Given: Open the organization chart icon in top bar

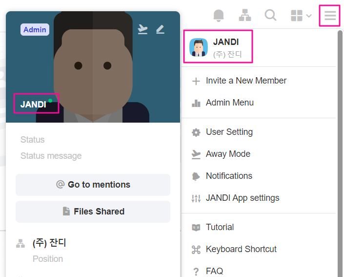Looking at the screenshot, I should 245,15.
